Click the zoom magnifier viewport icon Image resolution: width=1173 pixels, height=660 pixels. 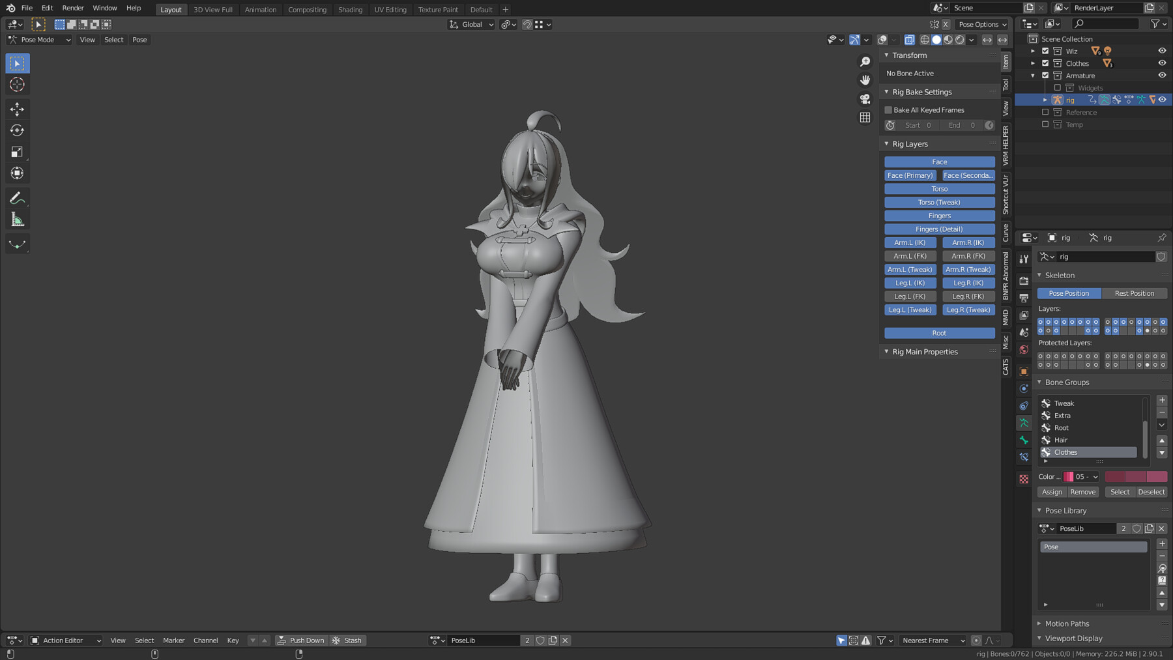coord(865,61)
